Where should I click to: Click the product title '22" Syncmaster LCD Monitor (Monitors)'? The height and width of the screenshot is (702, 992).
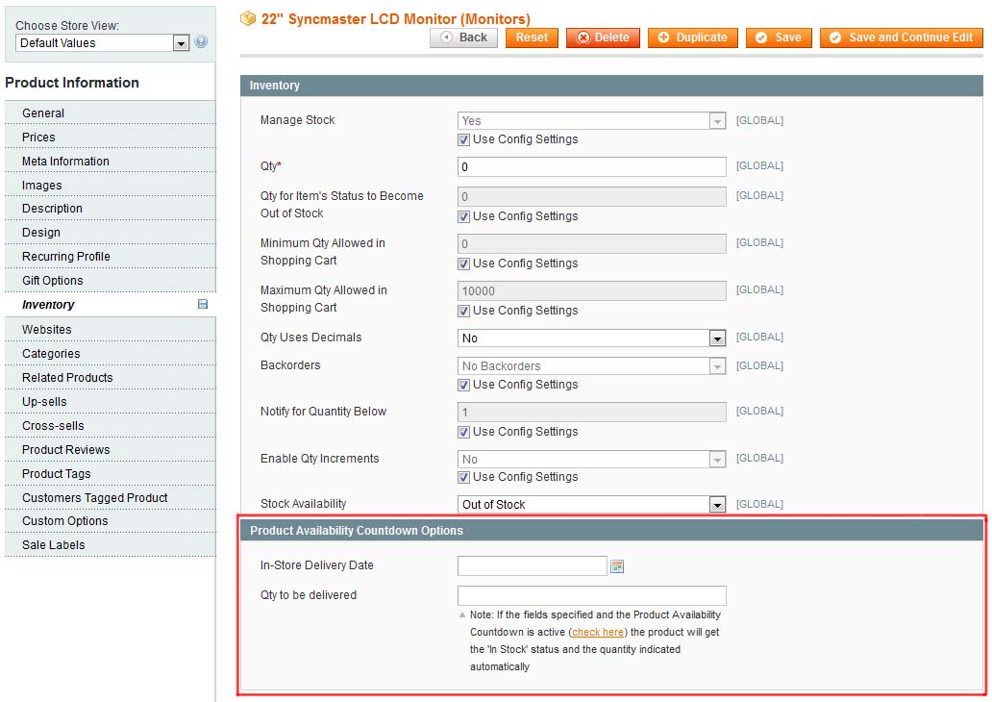396,19
